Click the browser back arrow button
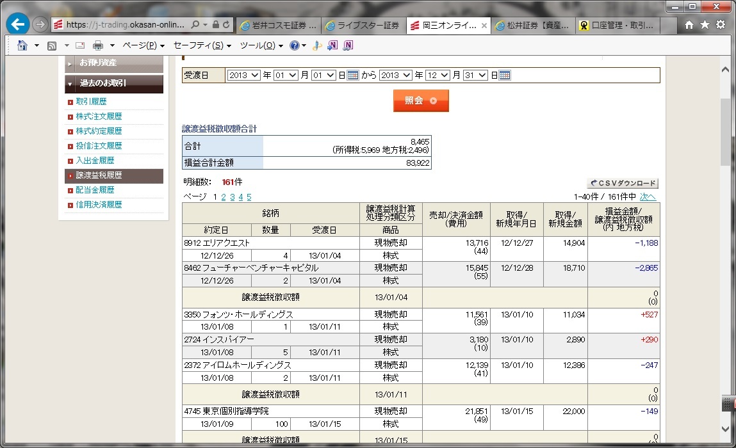Image resolution: width=736 pixels, height=448 pixels. click(x=18, y=24)
